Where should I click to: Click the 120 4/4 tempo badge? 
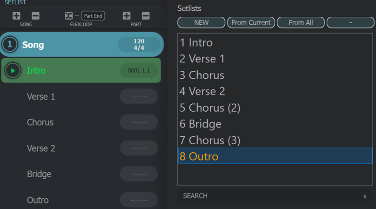(x=139, y=45)
